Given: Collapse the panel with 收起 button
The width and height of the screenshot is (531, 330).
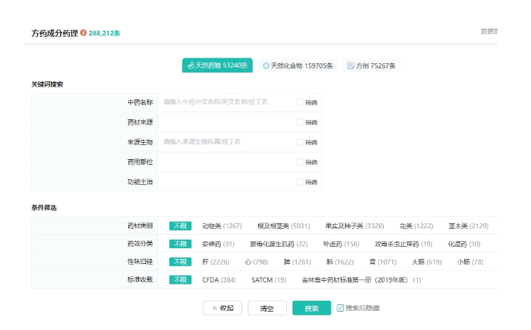Looking at the screenshot, I should [222, 308].
